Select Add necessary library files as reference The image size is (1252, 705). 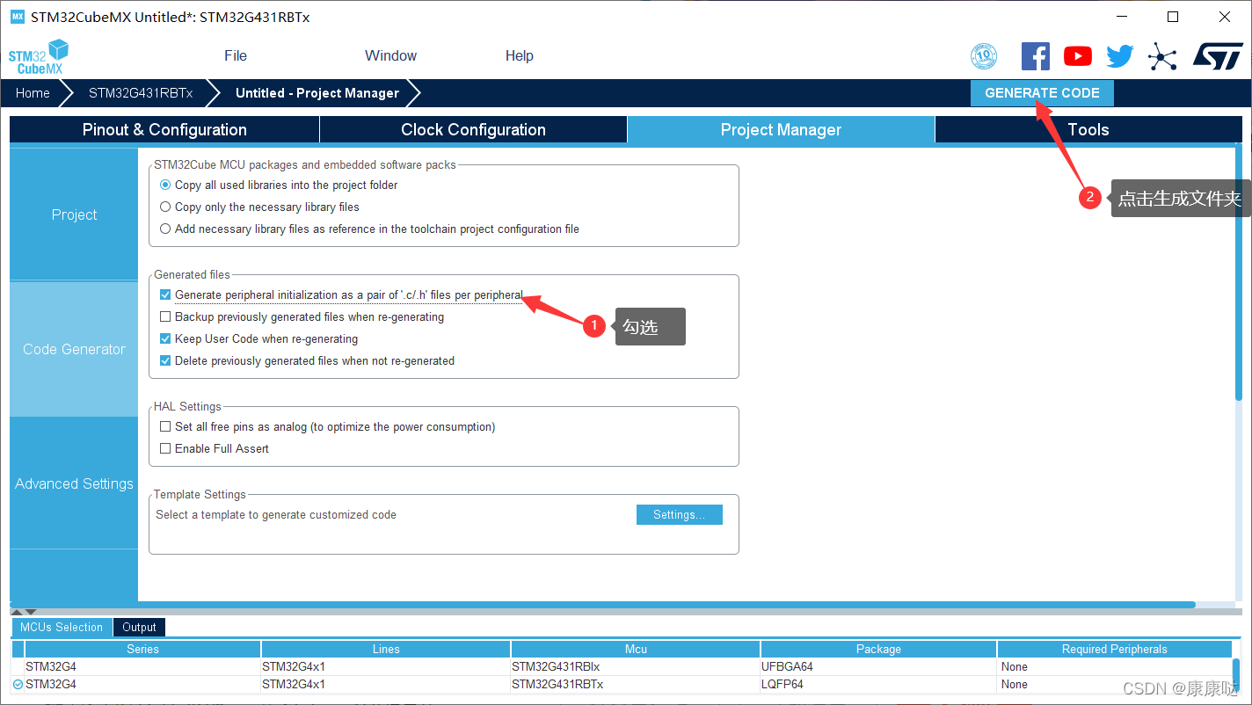pyautogui.click(x=165, y=229)
